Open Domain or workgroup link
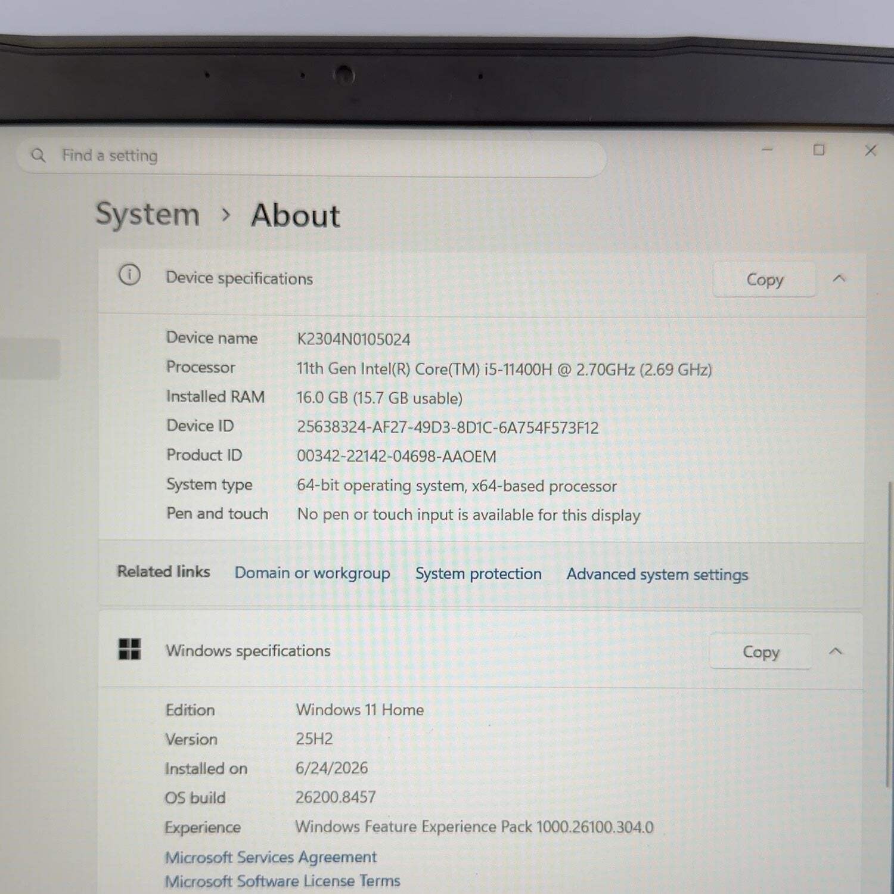The image size is (894, 894). click(x=312, y=573)
